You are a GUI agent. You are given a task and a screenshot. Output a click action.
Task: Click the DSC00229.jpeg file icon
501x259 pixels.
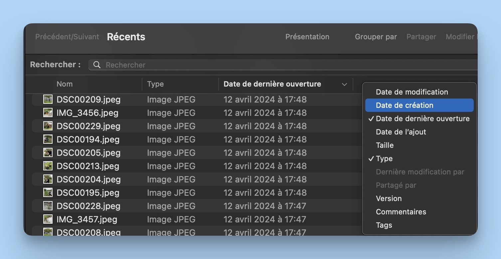pyautogui.click(x=48, y=126)
